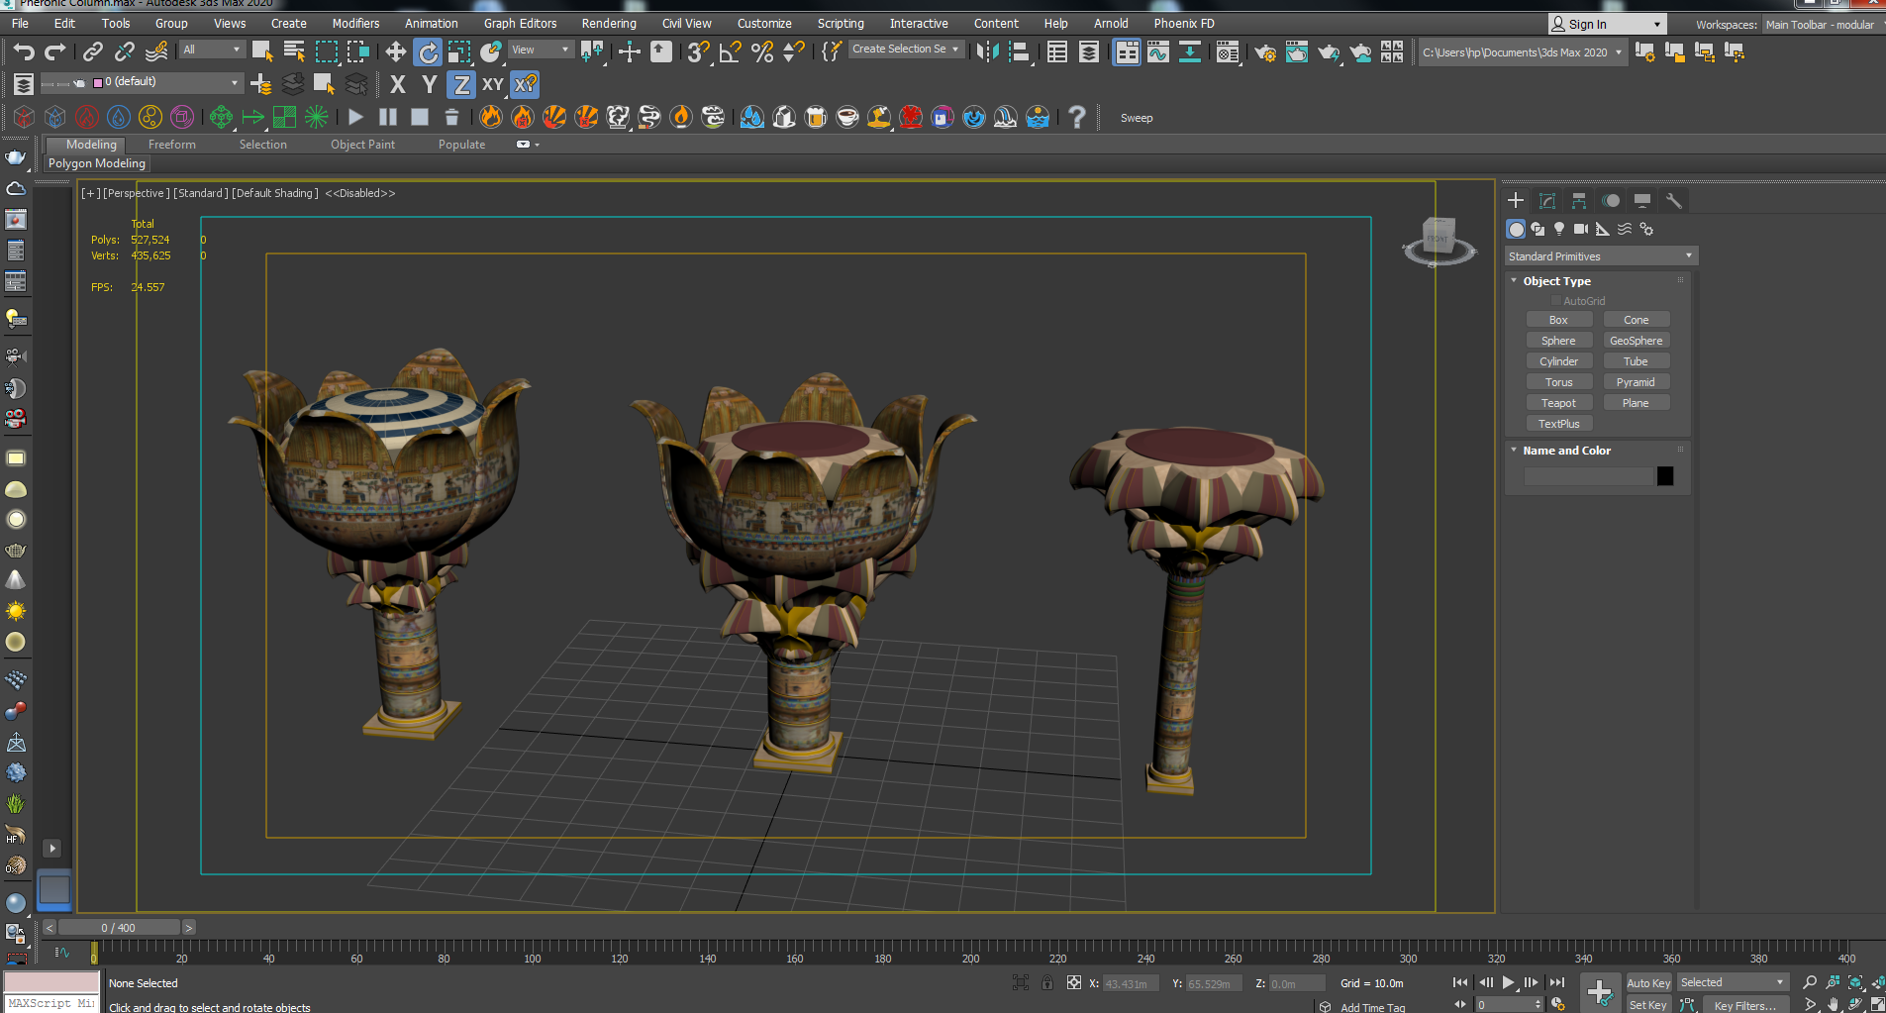Image resolution: width=1886 pixels, height=1013 pixels.
Task: Open the Modifiers menu
Action: click(355, 23)
